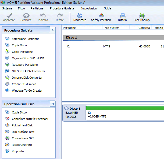Sort by the Capacità column header
This screenshot has height=159, width=164.
point(140,28)
